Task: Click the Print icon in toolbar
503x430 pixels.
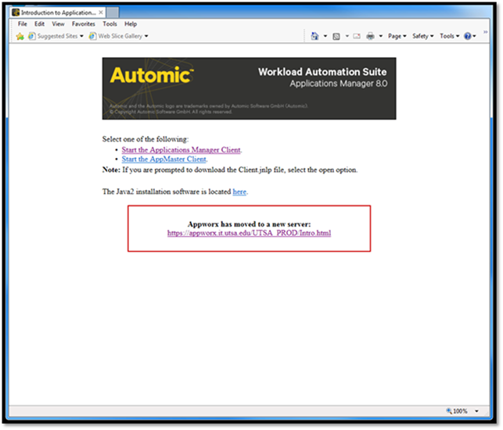Action: click(x=371, y=36)
